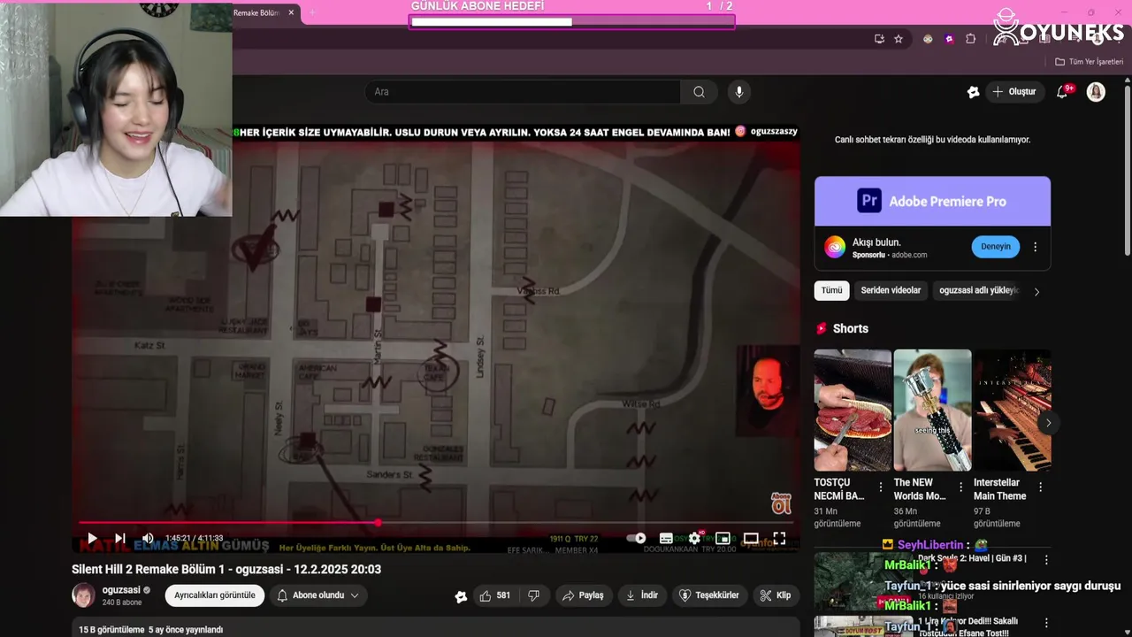Open options for Dark Souls 2 video
The height and width of the screenshot is (637, 1132).
[x=1046, y=560]
